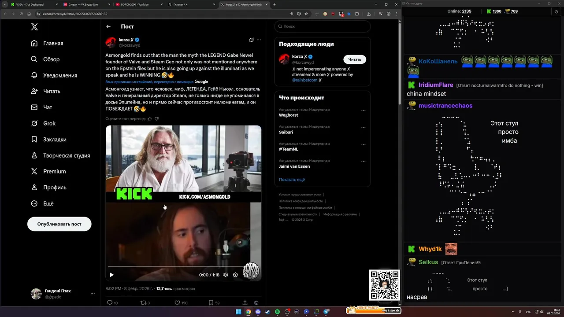Click the Читать people icon in sidebar
Image resolution: width=564 pixels, height=317 pixels.
[x=34, y=91]
